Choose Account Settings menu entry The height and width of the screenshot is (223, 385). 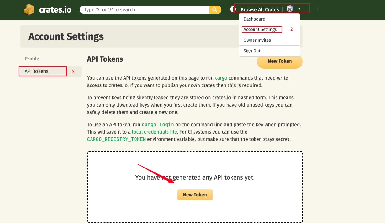coord(260,29)
